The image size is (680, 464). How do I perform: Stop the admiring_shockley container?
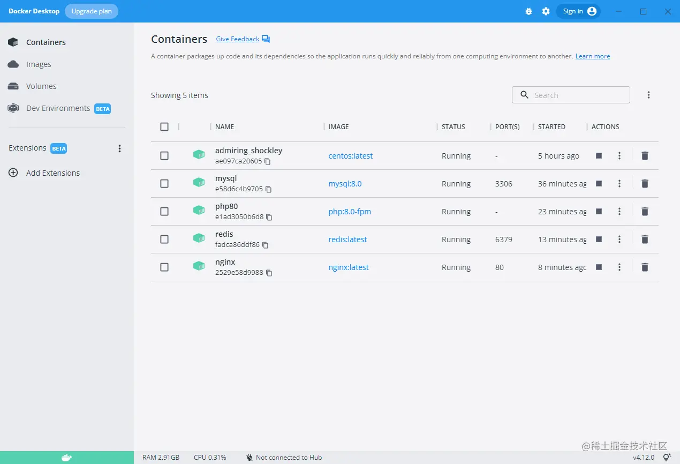point(599,155)
